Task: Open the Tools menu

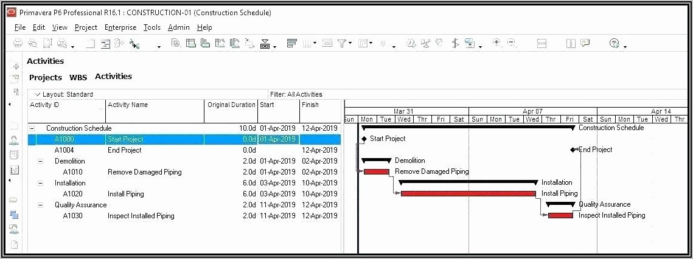Action: click(152, 27)
